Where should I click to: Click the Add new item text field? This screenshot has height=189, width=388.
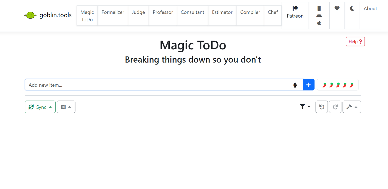pos(155,85)
